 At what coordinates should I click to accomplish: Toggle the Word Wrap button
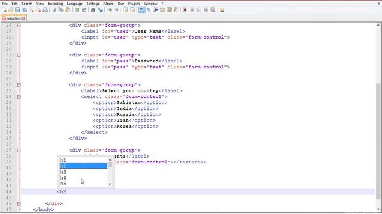(x=142, y=10)
